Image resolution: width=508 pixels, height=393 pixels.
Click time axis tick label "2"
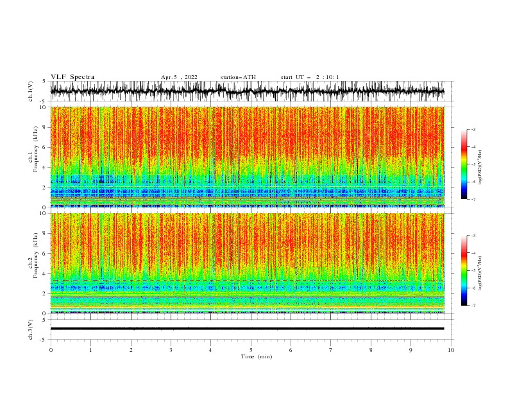[131, 350]
